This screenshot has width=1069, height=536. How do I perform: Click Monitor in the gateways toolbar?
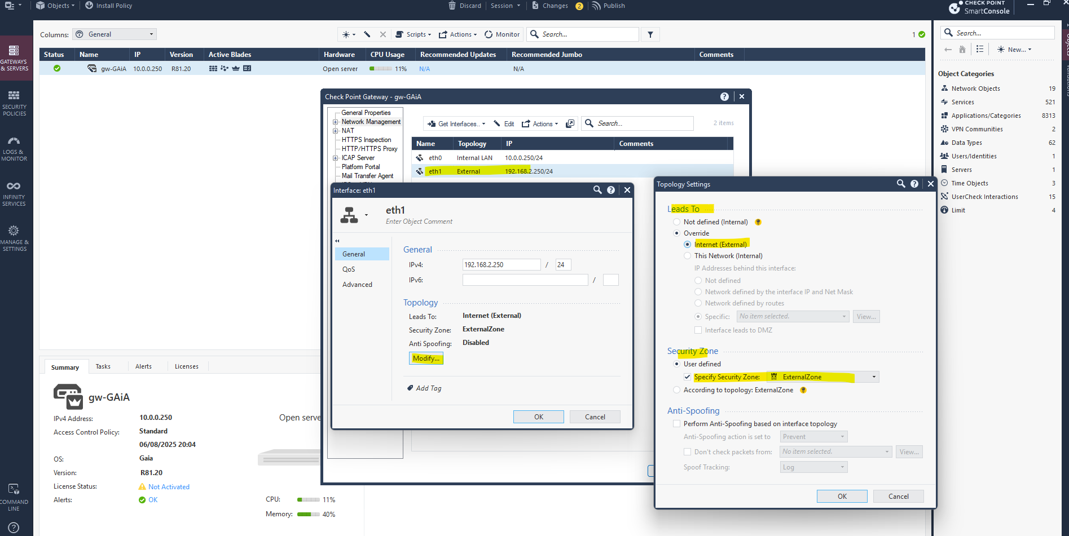pos(502,34)
